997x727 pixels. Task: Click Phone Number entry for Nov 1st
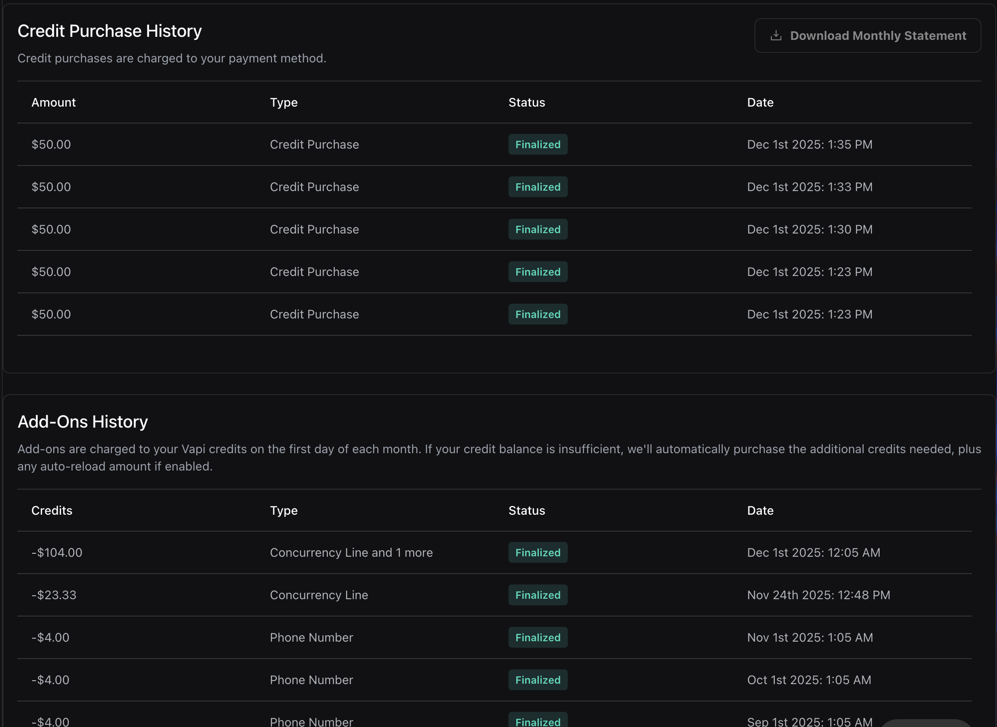tap(311, 638)
